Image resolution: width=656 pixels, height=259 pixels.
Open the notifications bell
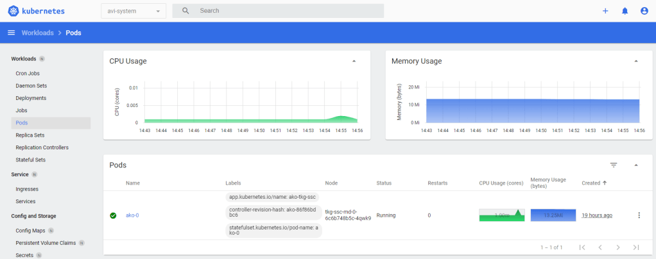(x=625, y=11)
